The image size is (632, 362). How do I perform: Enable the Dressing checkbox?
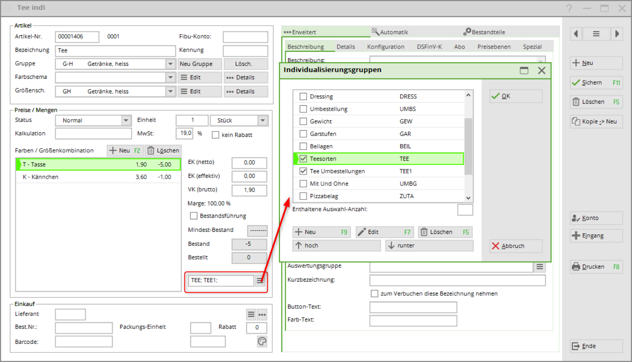(x=303, y=97)
